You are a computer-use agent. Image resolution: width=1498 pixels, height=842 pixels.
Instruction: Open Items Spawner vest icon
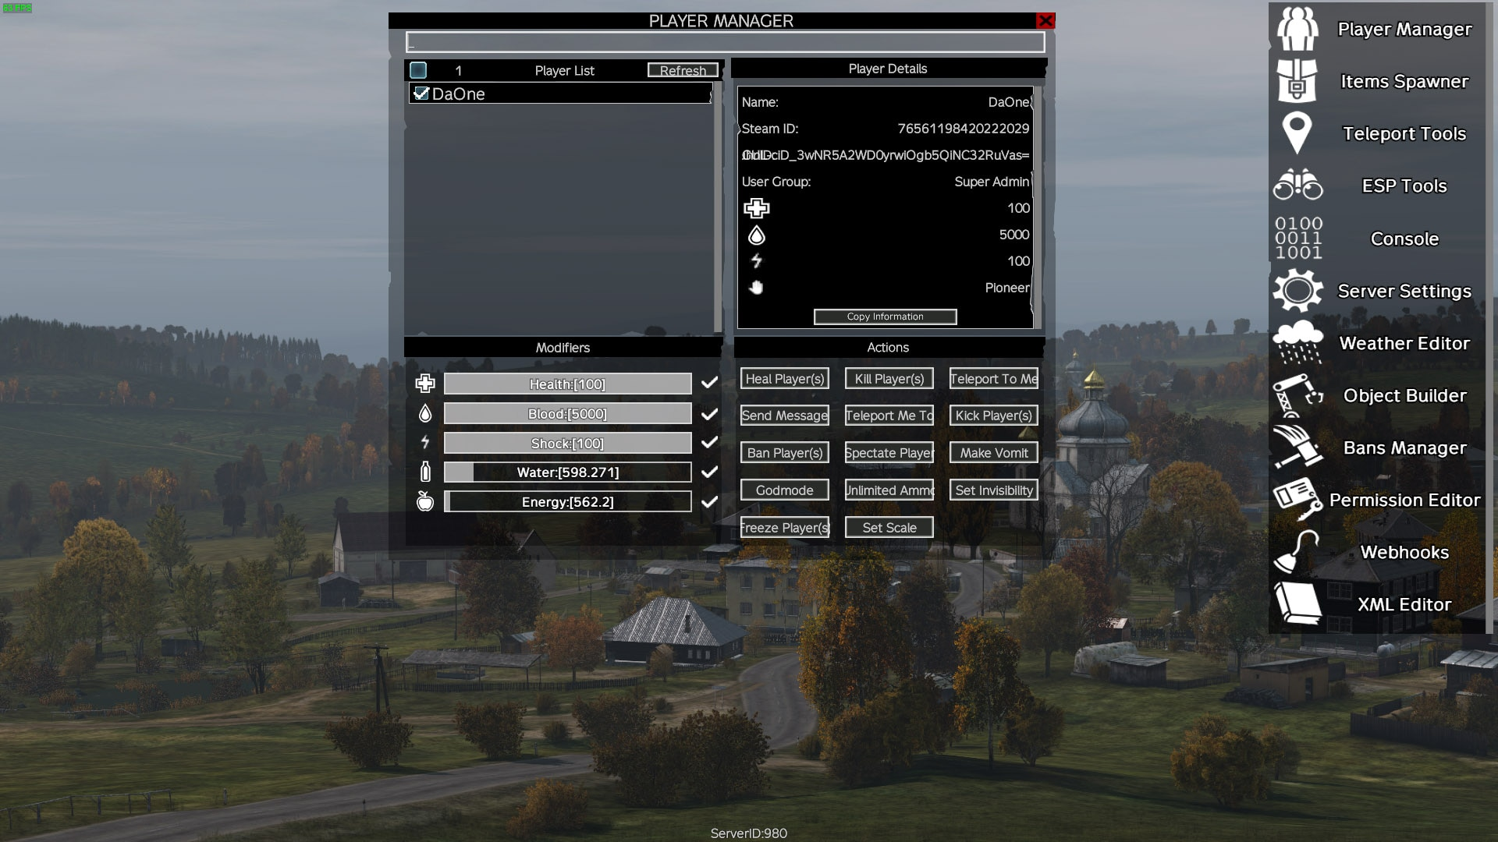(1297, 81)
